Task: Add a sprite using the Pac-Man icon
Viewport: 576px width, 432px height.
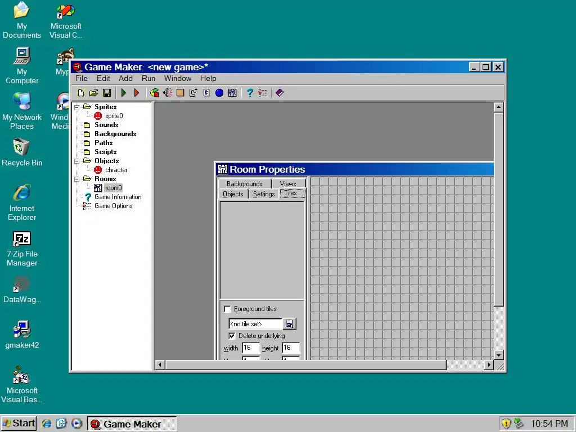Action: coord(155,93)
